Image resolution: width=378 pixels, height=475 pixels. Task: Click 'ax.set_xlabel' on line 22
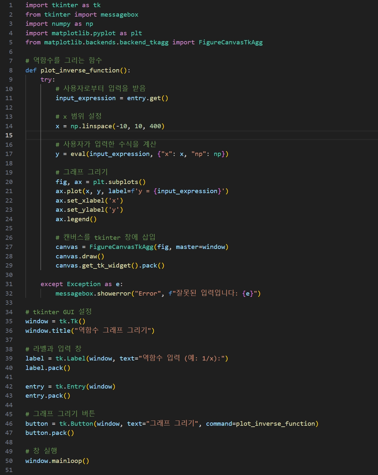coord(80,201)
